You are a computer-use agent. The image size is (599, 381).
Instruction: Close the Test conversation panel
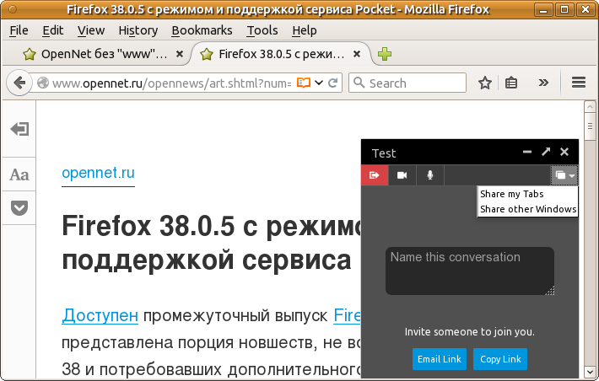[564, 152]
